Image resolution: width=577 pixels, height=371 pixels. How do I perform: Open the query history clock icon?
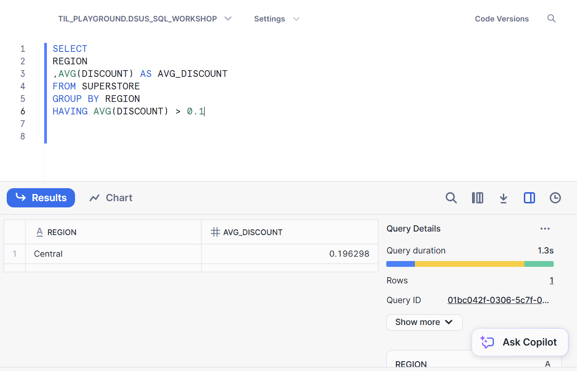pyautogui.click(x=555, y=198)
